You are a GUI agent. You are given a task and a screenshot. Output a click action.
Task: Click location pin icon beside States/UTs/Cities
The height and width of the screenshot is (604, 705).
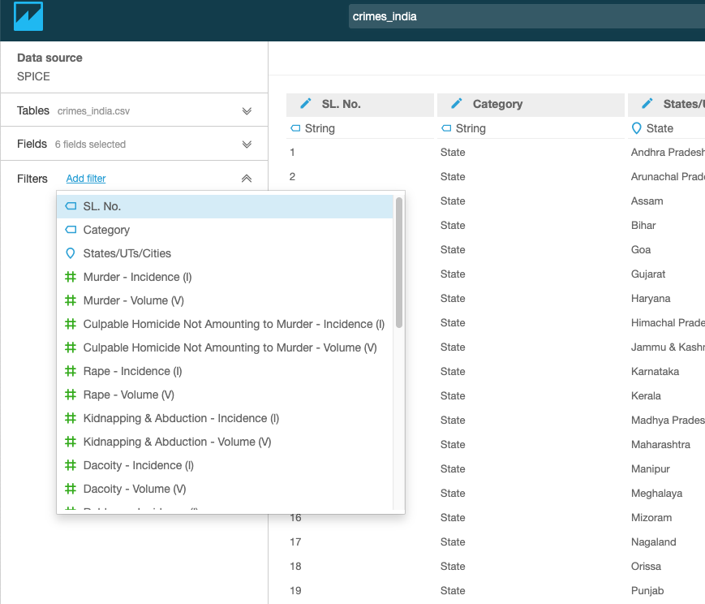[x=71, y=253]
